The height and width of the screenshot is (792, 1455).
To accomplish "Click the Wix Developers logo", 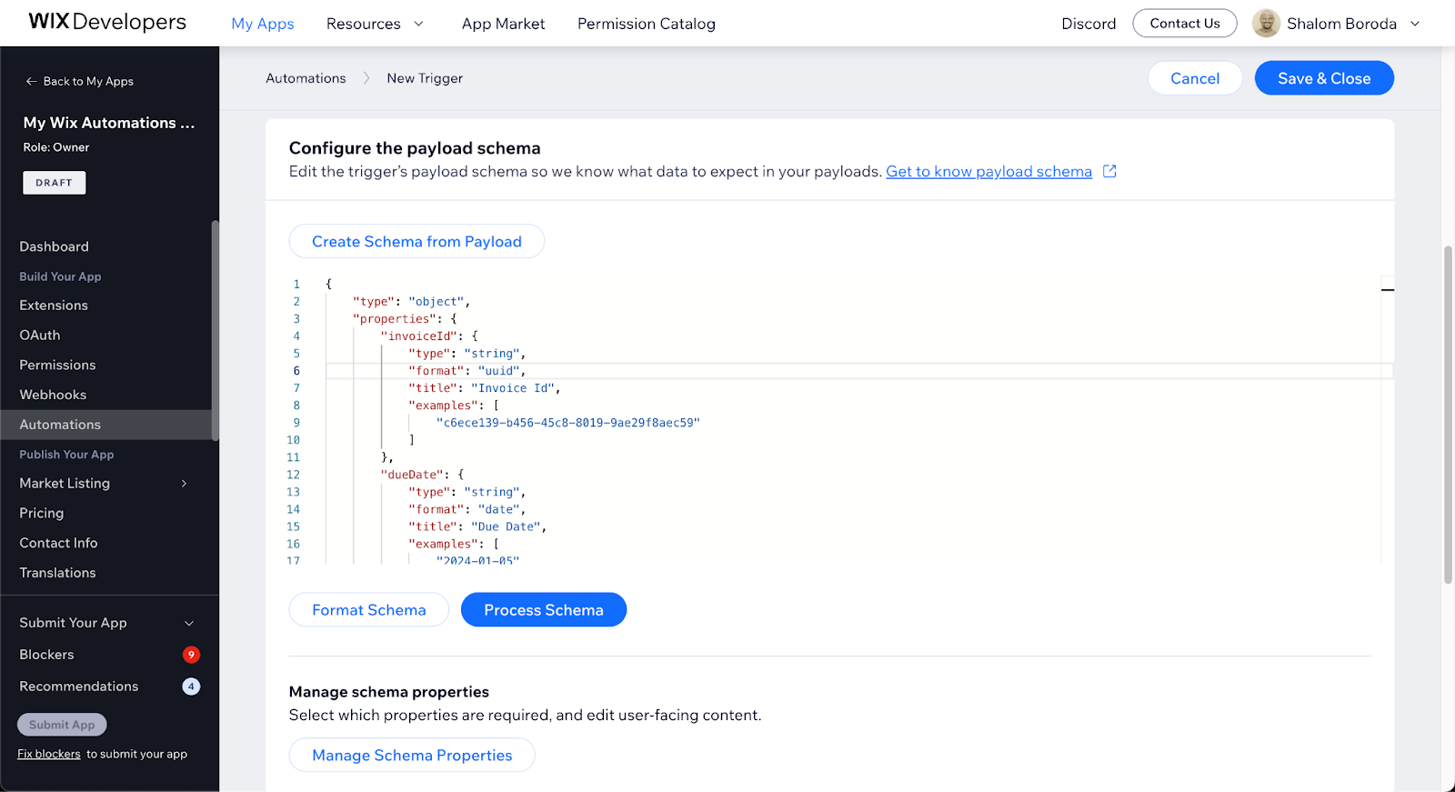I will click(107, 22).
